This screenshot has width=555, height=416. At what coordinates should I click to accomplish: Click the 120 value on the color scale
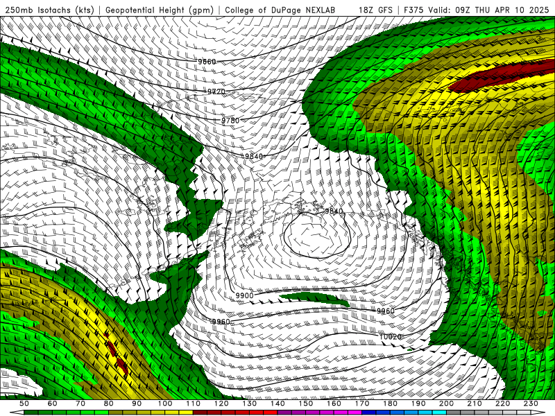(x=221, y=404)
